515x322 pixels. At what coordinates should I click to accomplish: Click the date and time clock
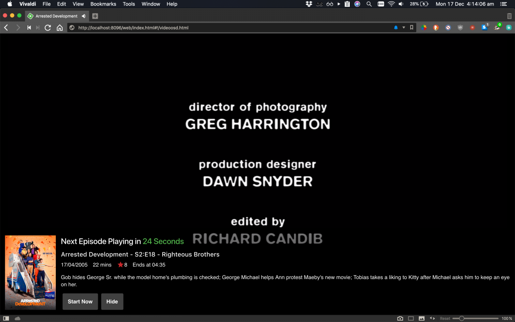pyautogui.click(x=465, y=4)
